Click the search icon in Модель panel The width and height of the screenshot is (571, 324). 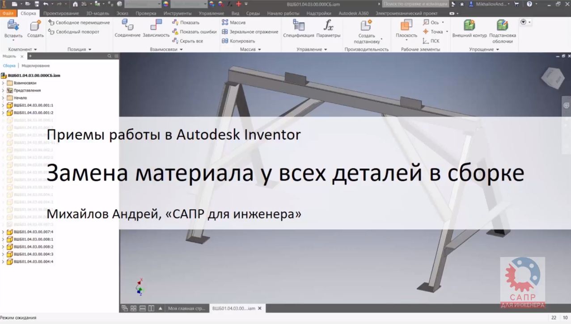click(110, 56)
